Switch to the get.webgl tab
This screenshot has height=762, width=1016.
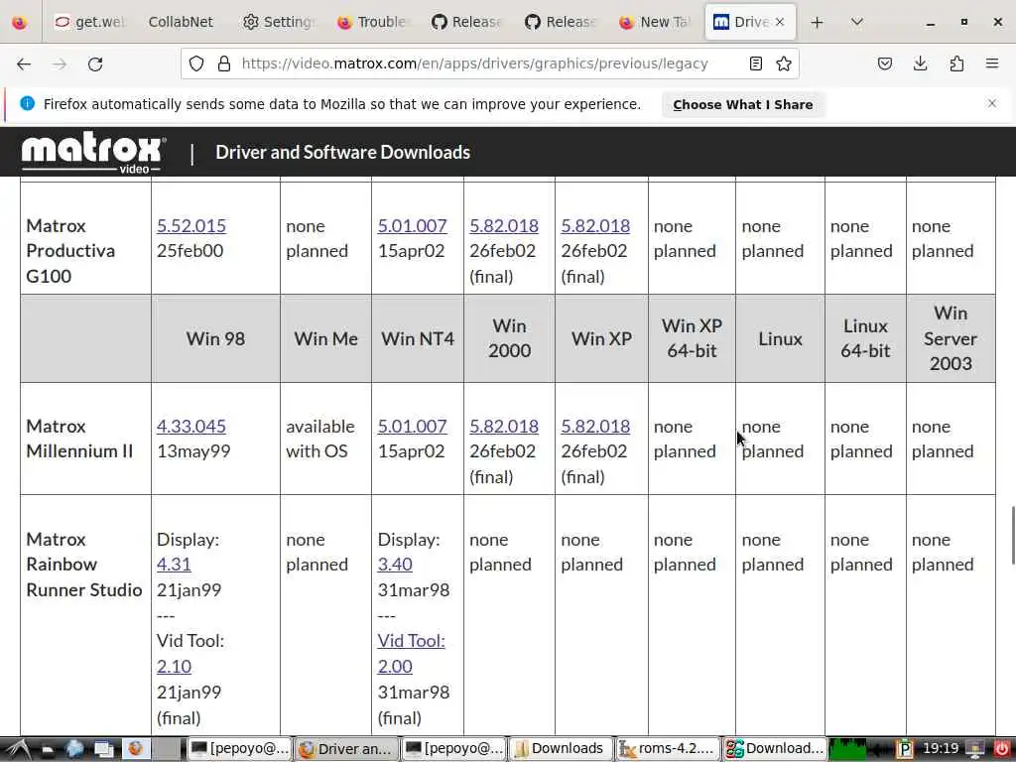point(90,22)
